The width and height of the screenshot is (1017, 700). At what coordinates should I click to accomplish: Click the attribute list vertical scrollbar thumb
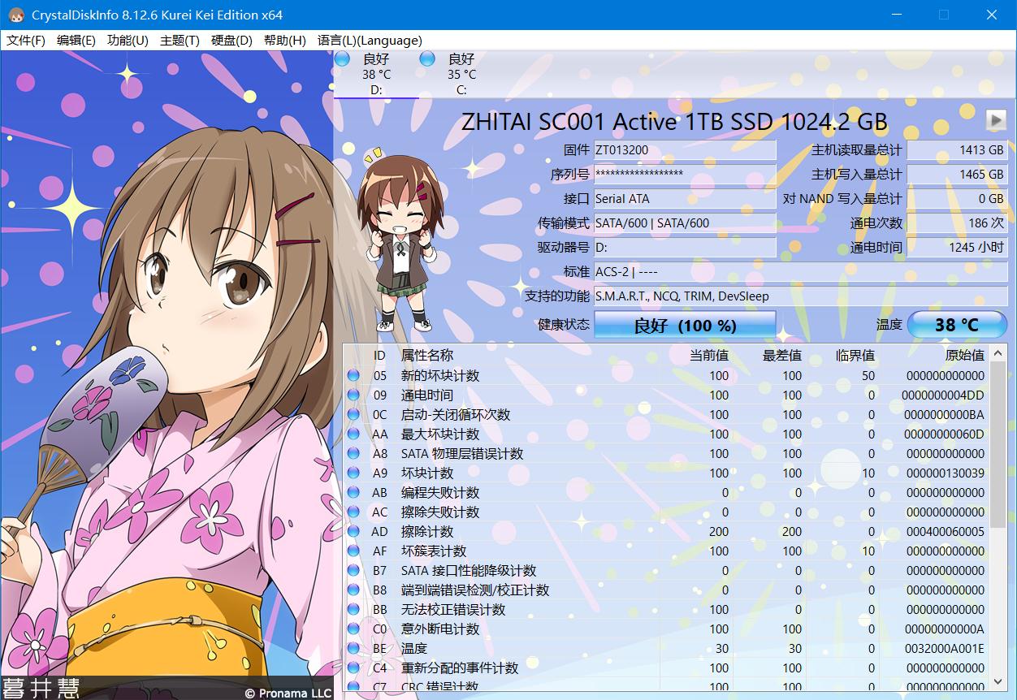pos(998,445)
